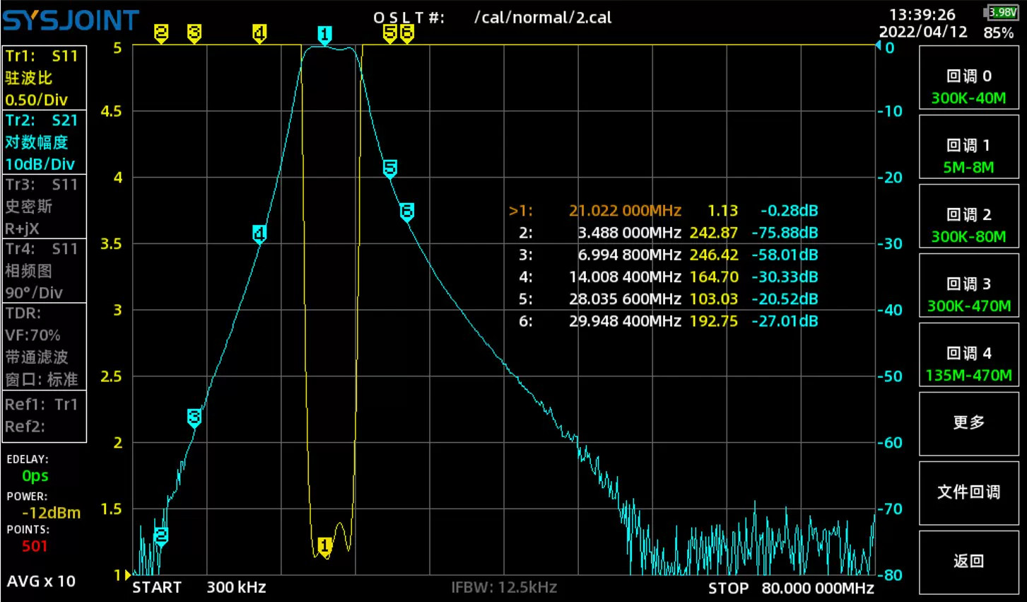Click cyan marker 1 at passband peak

324,35
